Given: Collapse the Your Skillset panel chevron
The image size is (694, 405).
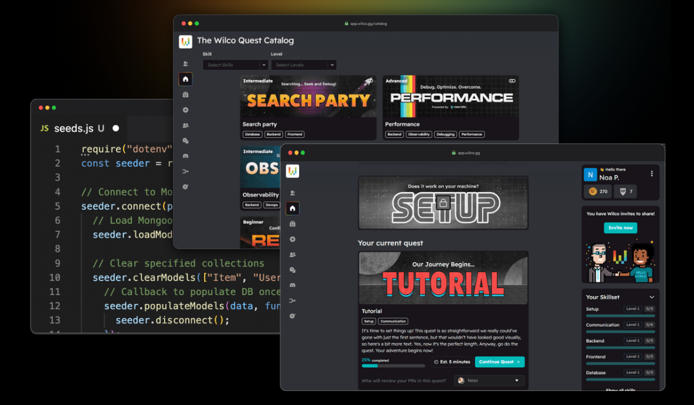Looking at the screenshot, I should [651, 297].
